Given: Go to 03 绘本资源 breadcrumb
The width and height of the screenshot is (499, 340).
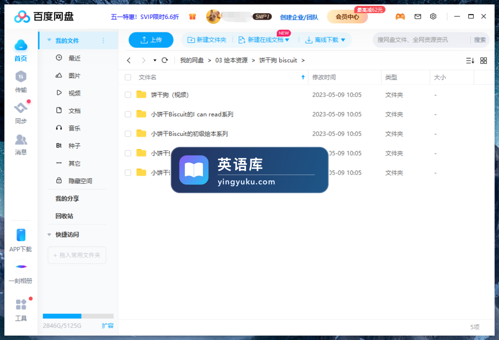Looking at the screenshot, I should point(232,60).
